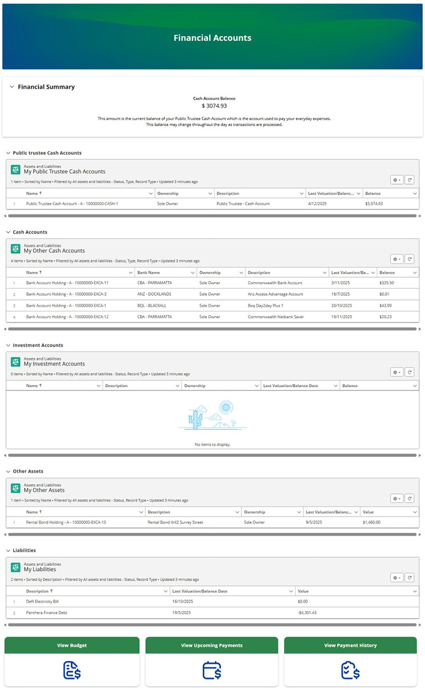Collapse the Investment Accounts section
Image resolution: width=425 pixels, height=691 pixels.
tap(8, 345)
